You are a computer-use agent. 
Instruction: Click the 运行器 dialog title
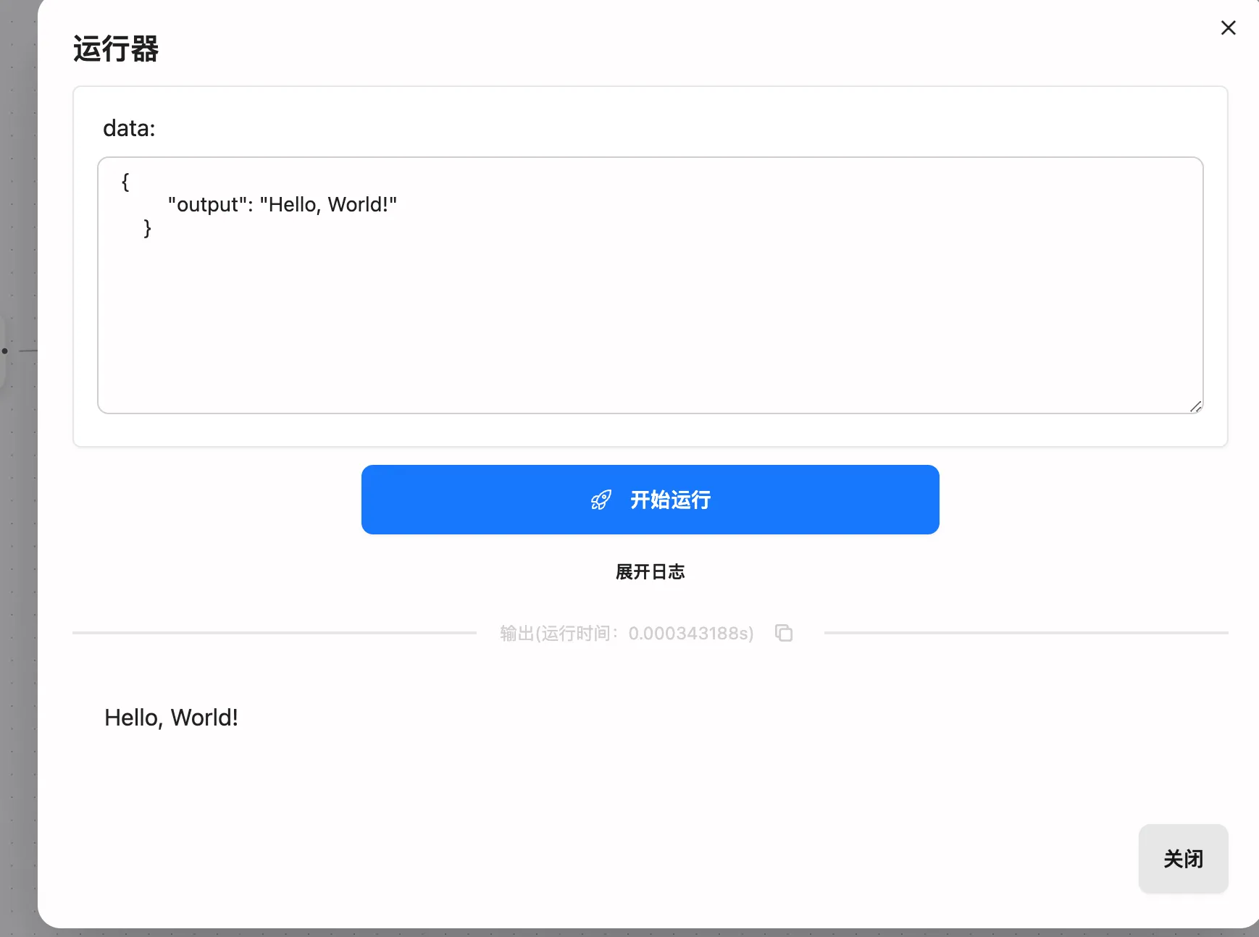pyautogui.click(x=116, y=49)
